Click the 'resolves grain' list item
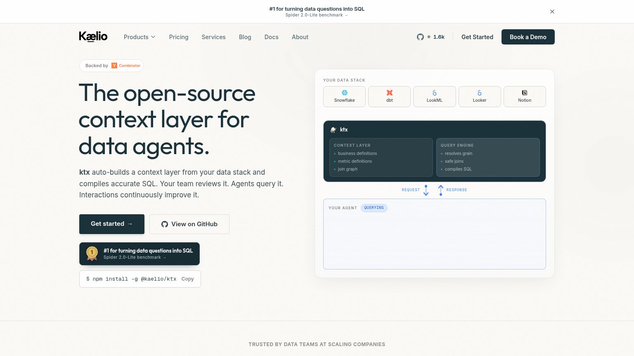Screen dimensions: 634x356 pos(459,153)
